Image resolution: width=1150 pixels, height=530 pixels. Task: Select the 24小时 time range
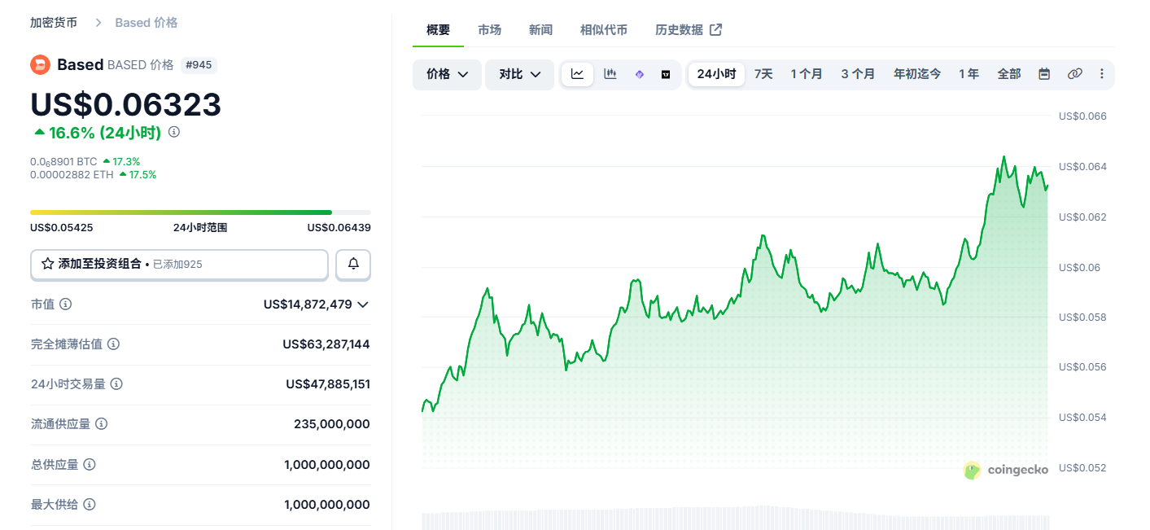[x=716, y=74]
